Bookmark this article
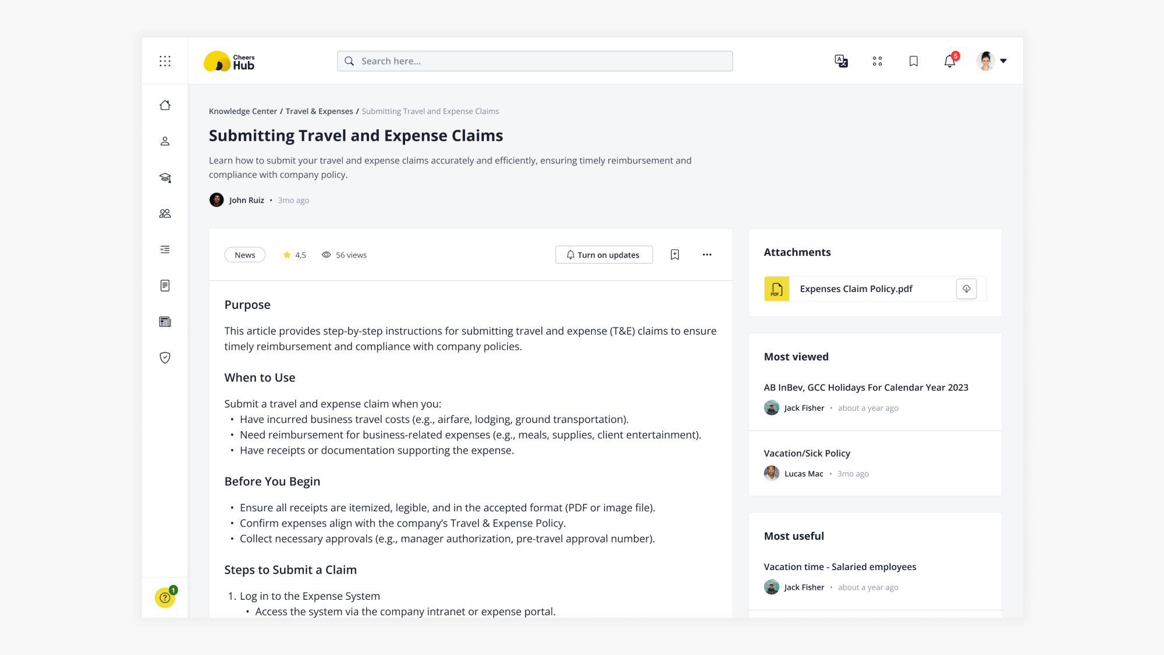The image size is (1164, 655). pos(675,255)
